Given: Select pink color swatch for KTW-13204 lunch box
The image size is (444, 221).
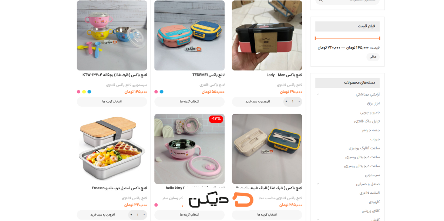Looking at the screenshot, I should point(78,92).
